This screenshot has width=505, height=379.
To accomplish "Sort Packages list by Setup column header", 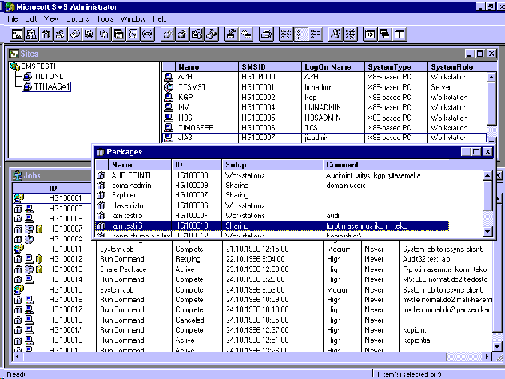I will click(x=272, y=165).
